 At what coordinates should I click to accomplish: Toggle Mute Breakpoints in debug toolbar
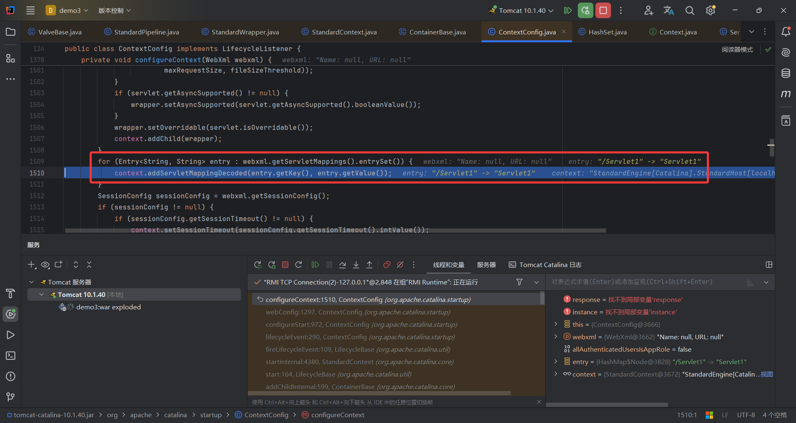point(400,265)
